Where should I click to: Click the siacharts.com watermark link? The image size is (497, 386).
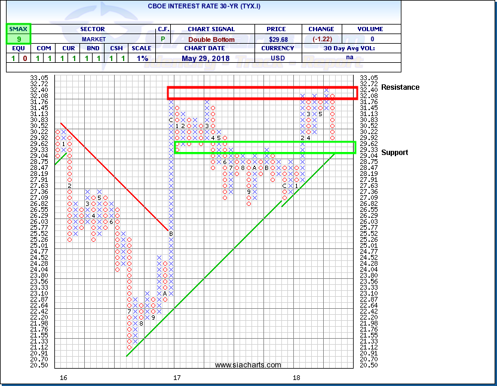(x=247, y=365)
